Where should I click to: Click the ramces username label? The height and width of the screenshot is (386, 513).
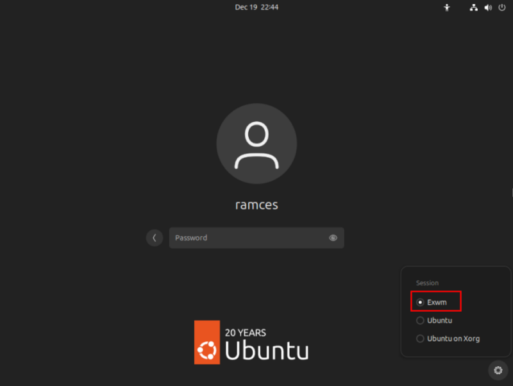pyautogui.click(x=256, y=205)
